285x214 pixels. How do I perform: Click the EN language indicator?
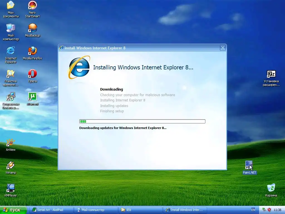[x=253, y=210]
